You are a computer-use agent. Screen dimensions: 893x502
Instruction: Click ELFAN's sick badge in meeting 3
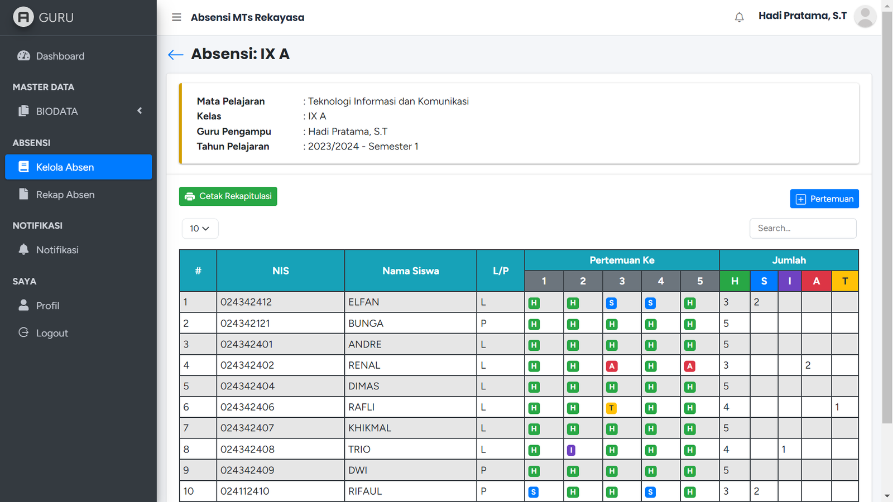tap(612, 303)
